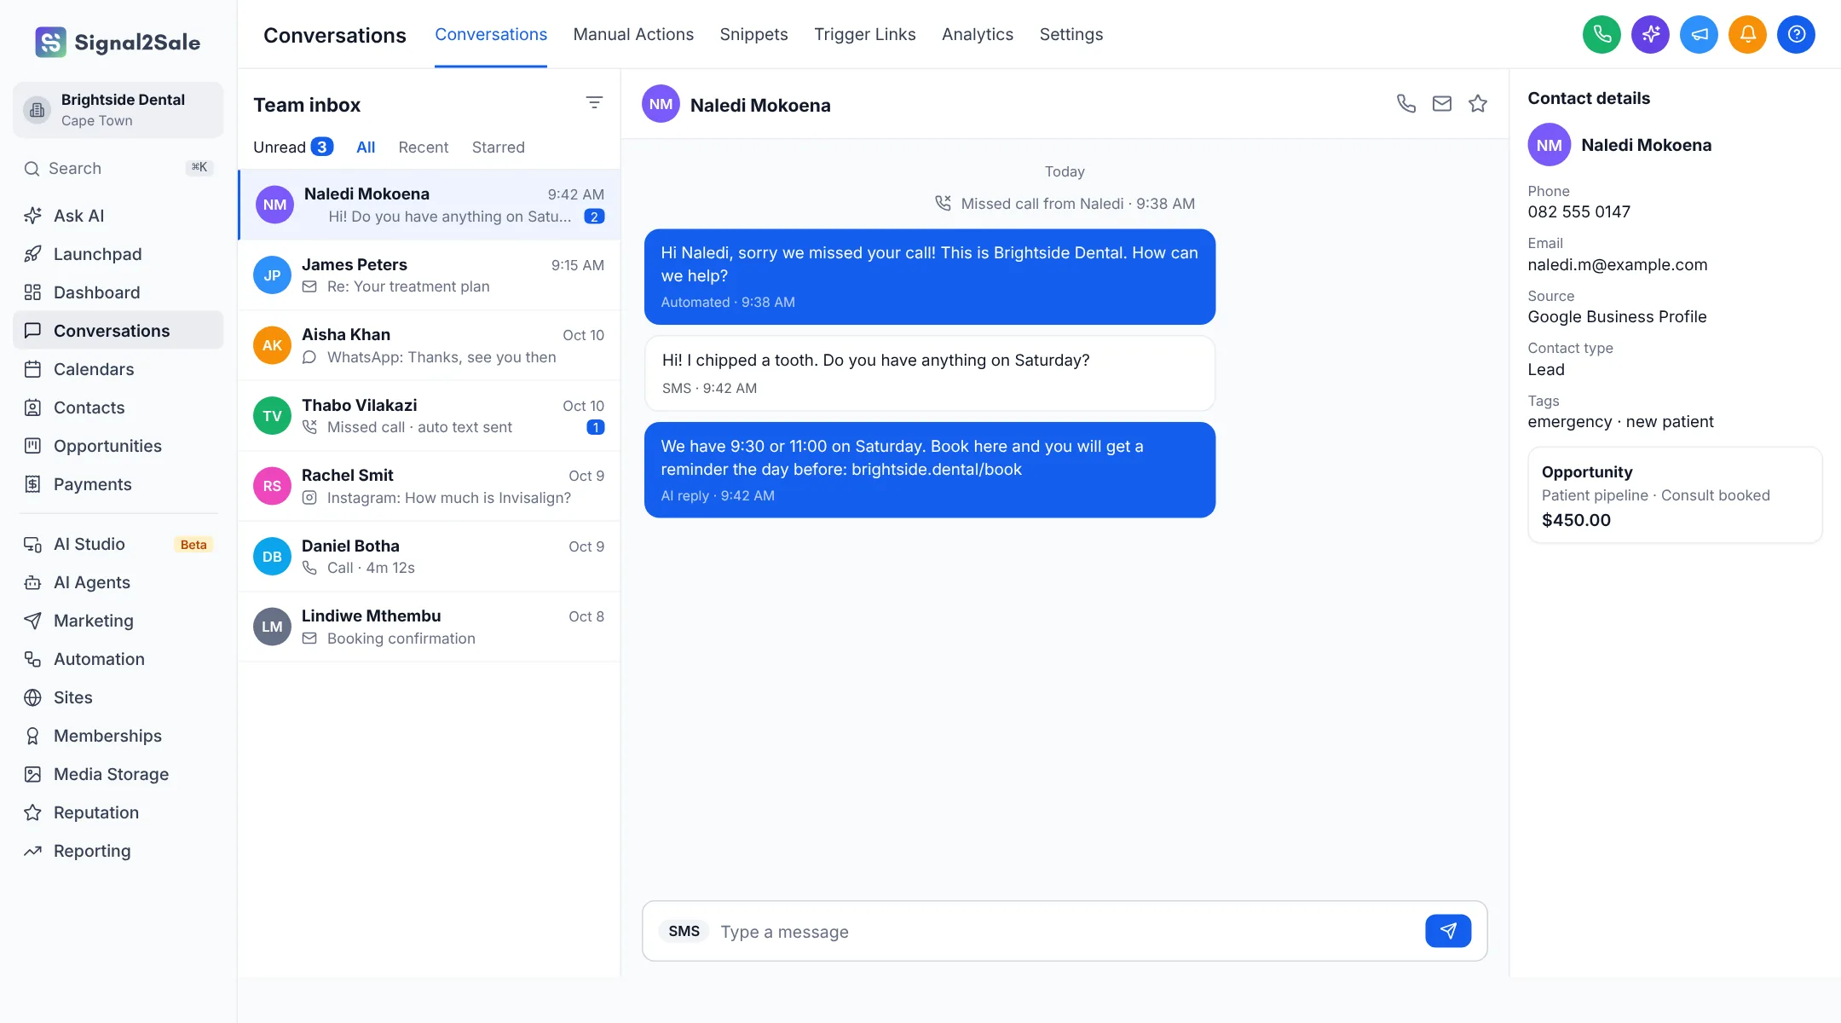Open Opportunities in sidebar
This screenshot has height=1023, width=1841.
coord(118,446)
